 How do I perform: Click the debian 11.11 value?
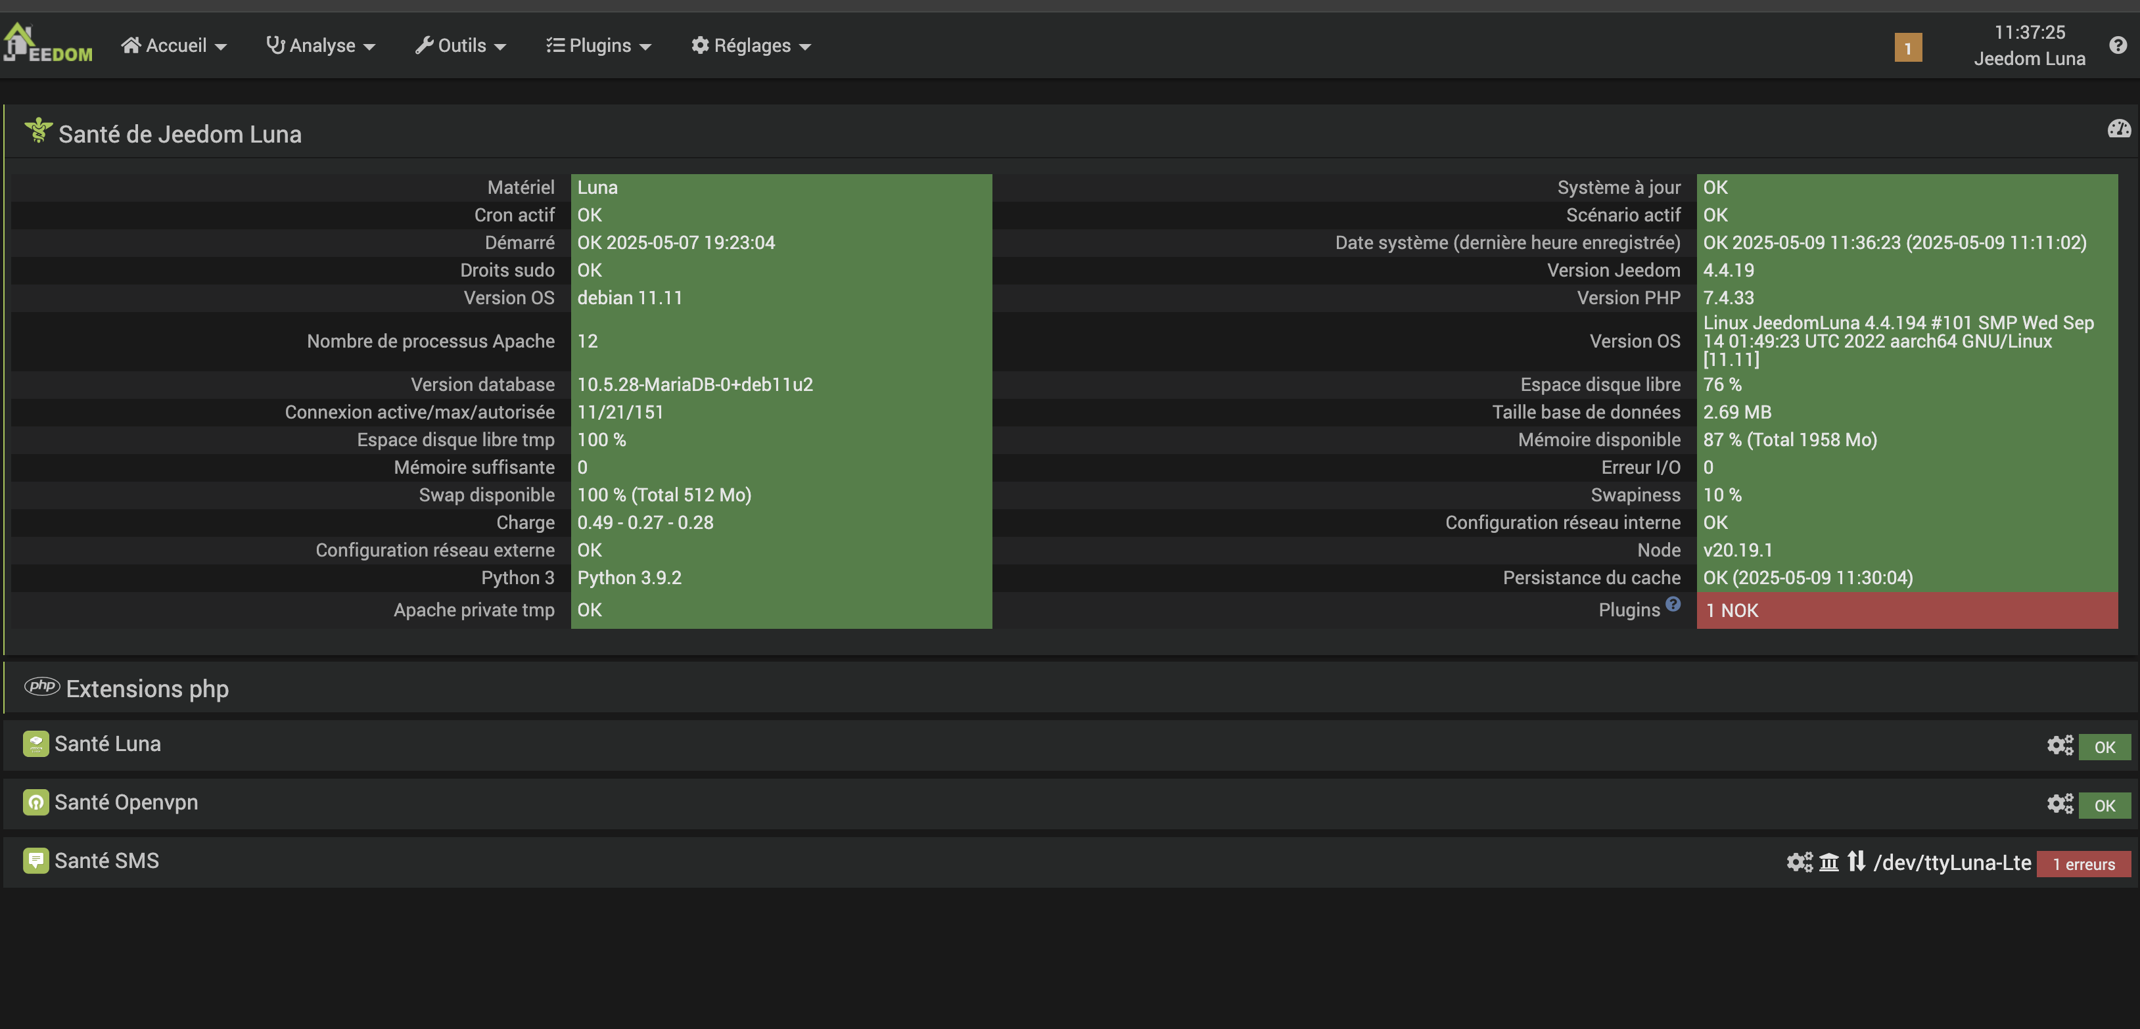(x=629, y=297)
